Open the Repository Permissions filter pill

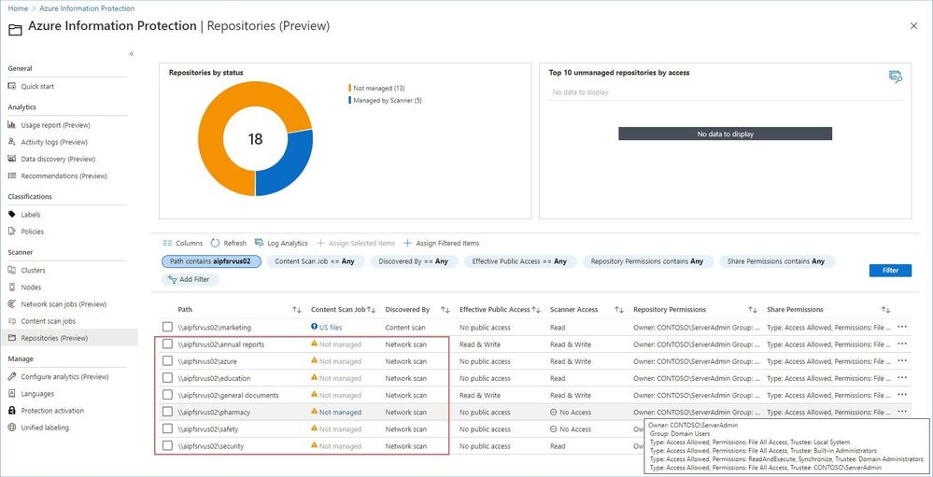point(647,261)
